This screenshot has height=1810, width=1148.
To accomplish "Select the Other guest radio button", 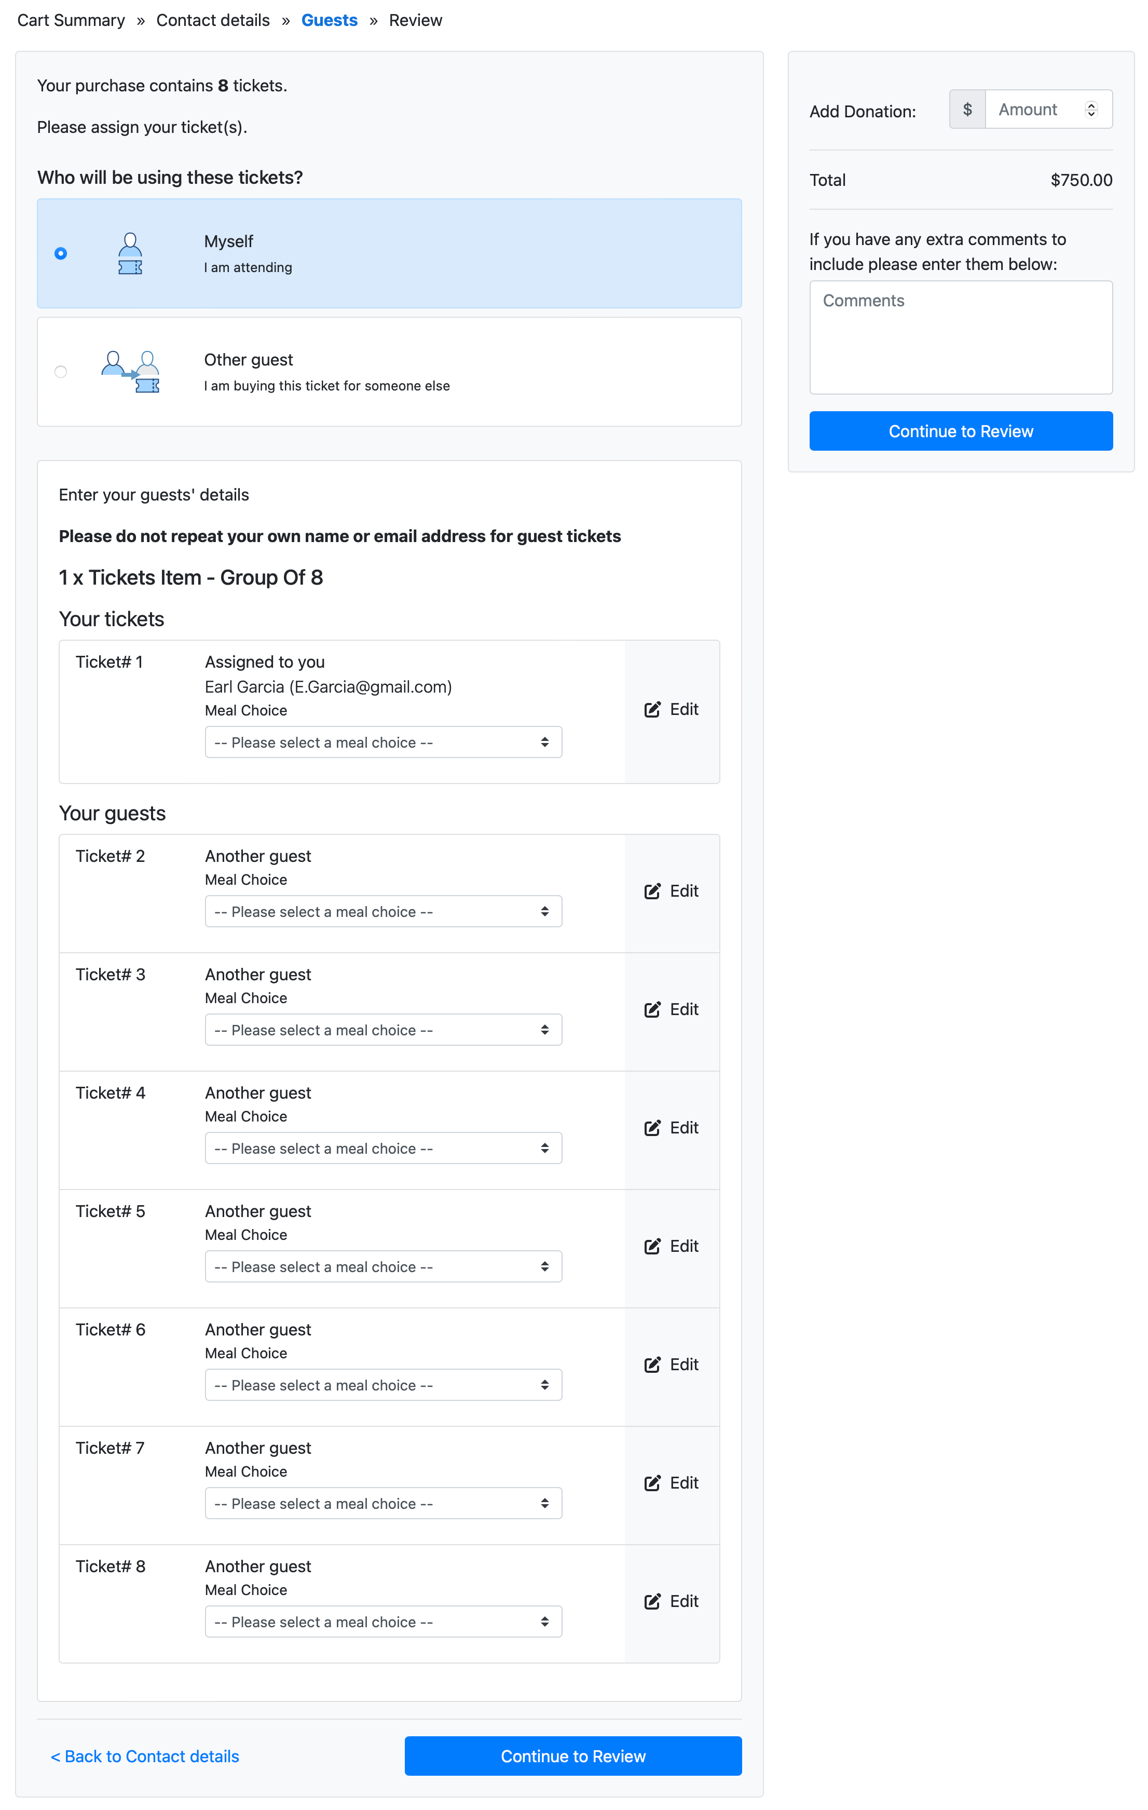I will pyautogui.click(x=61, y=371).
